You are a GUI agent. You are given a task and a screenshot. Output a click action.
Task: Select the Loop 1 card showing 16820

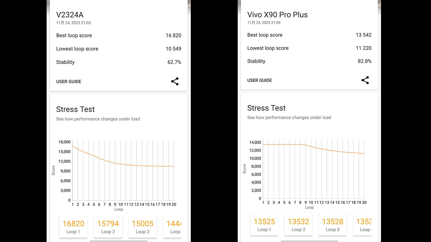74,227
